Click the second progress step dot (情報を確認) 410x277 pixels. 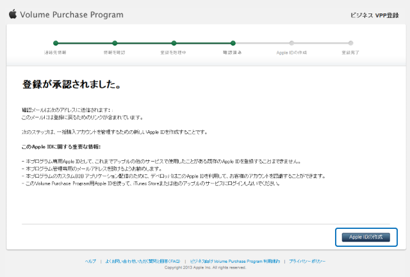pyautogui.click(x=114, y=43)
